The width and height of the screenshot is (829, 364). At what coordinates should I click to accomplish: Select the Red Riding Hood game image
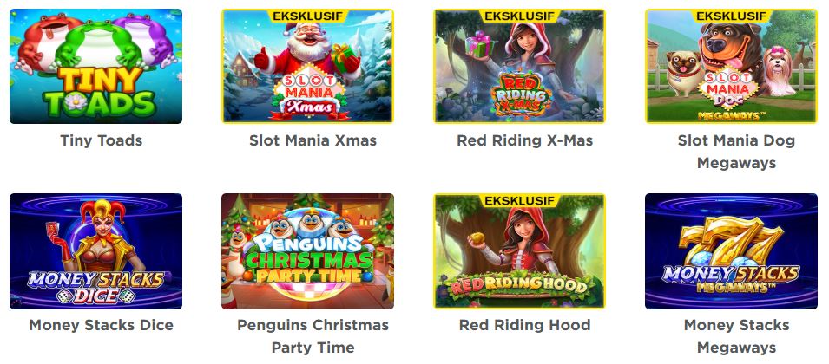[x=519, y=251]
